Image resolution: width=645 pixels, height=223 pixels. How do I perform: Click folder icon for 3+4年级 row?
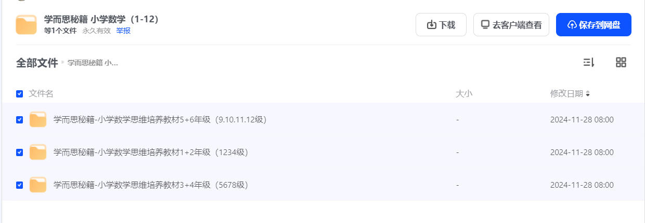tap(38, 185)
